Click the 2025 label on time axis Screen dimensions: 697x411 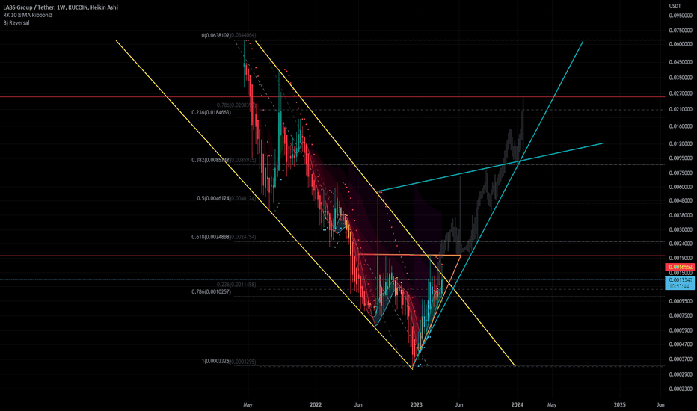tap(620, 405)
